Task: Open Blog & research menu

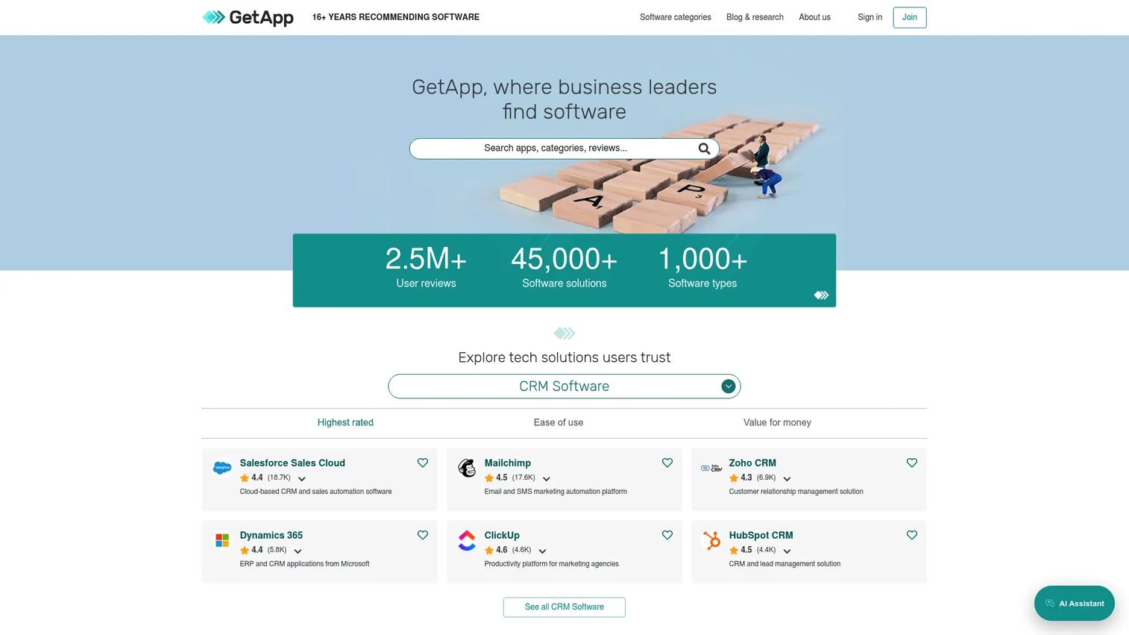Action: [x=755, y=17]
